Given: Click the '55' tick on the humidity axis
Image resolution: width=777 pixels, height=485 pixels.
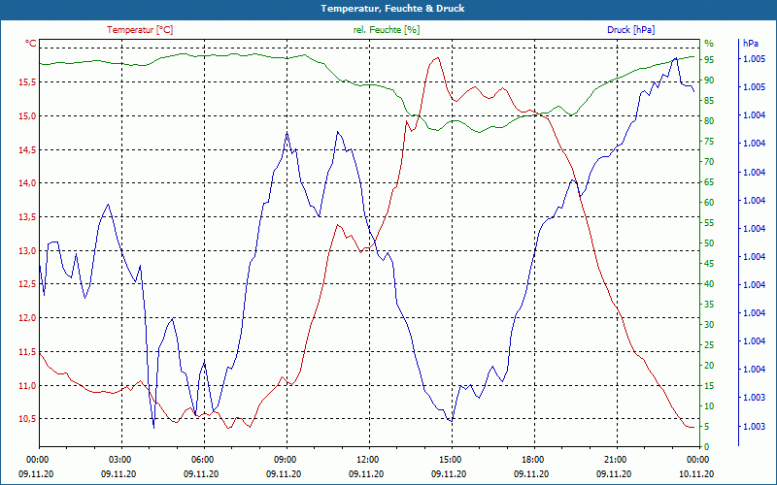Looking at the screenshot, I should [x=709, y=223].
